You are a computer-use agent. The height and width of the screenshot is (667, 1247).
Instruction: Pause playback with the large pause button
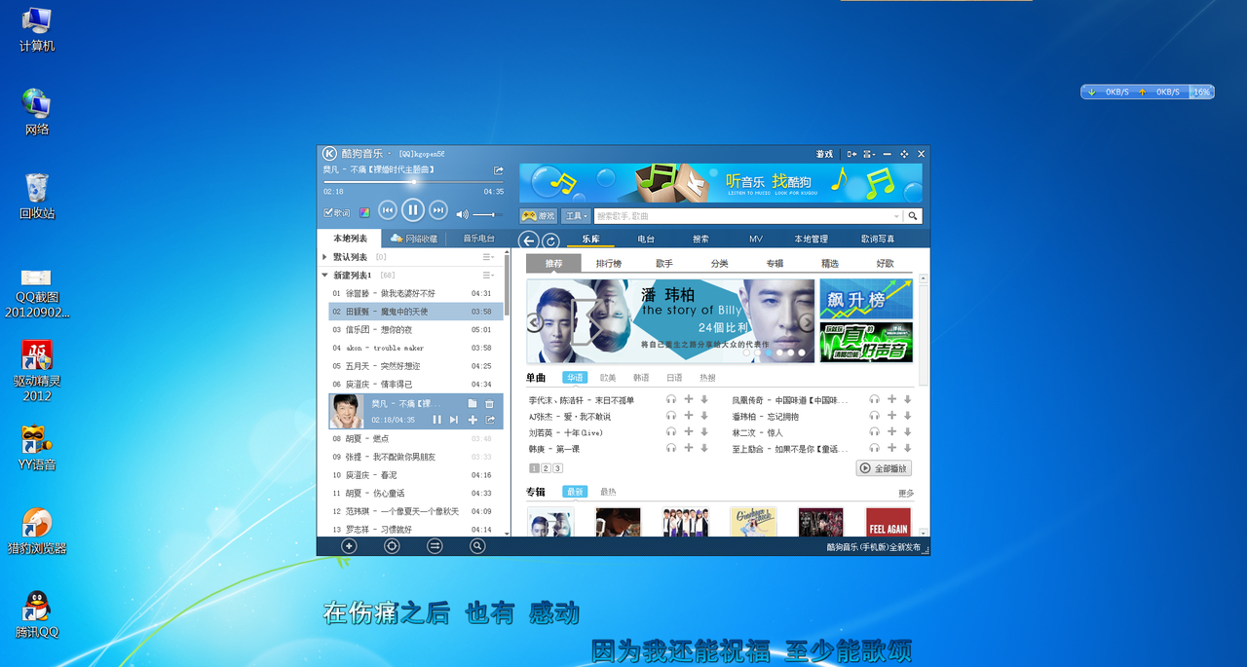(413, 209)
